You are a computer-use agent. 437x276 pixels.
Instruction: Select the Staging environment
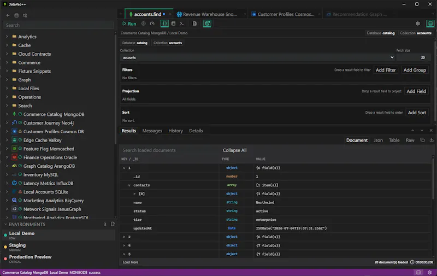pos(58,247)
